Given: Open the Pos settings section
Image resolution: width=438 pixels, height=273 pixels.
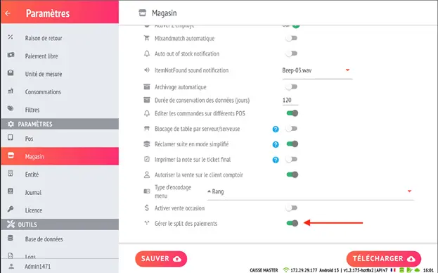Looking at the screenshot, I should [60, 139].
